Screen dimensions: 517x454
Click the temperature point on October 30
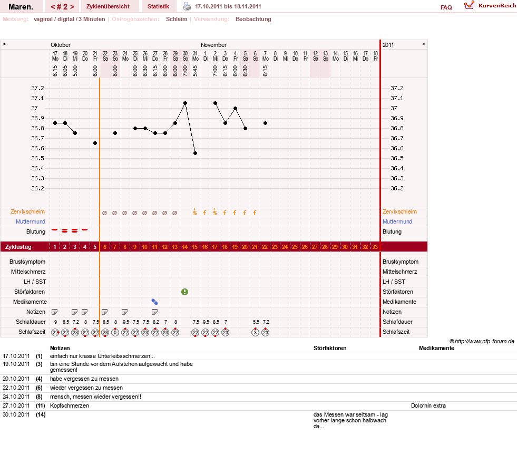186,103
